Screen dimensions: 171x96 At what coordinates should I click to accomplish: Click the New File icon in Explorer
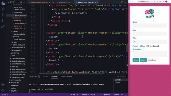tap(11, 2)
